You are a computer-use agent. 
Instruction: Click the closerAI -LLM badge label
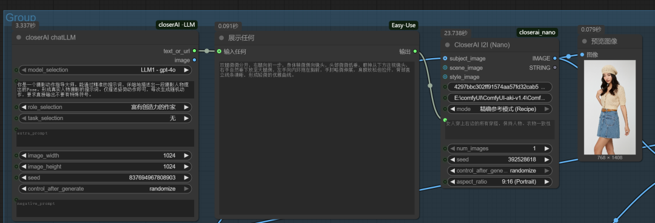[176, 25]
